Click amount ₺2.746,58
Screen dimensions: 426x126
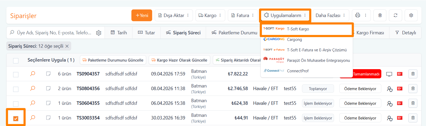point(238,89)
